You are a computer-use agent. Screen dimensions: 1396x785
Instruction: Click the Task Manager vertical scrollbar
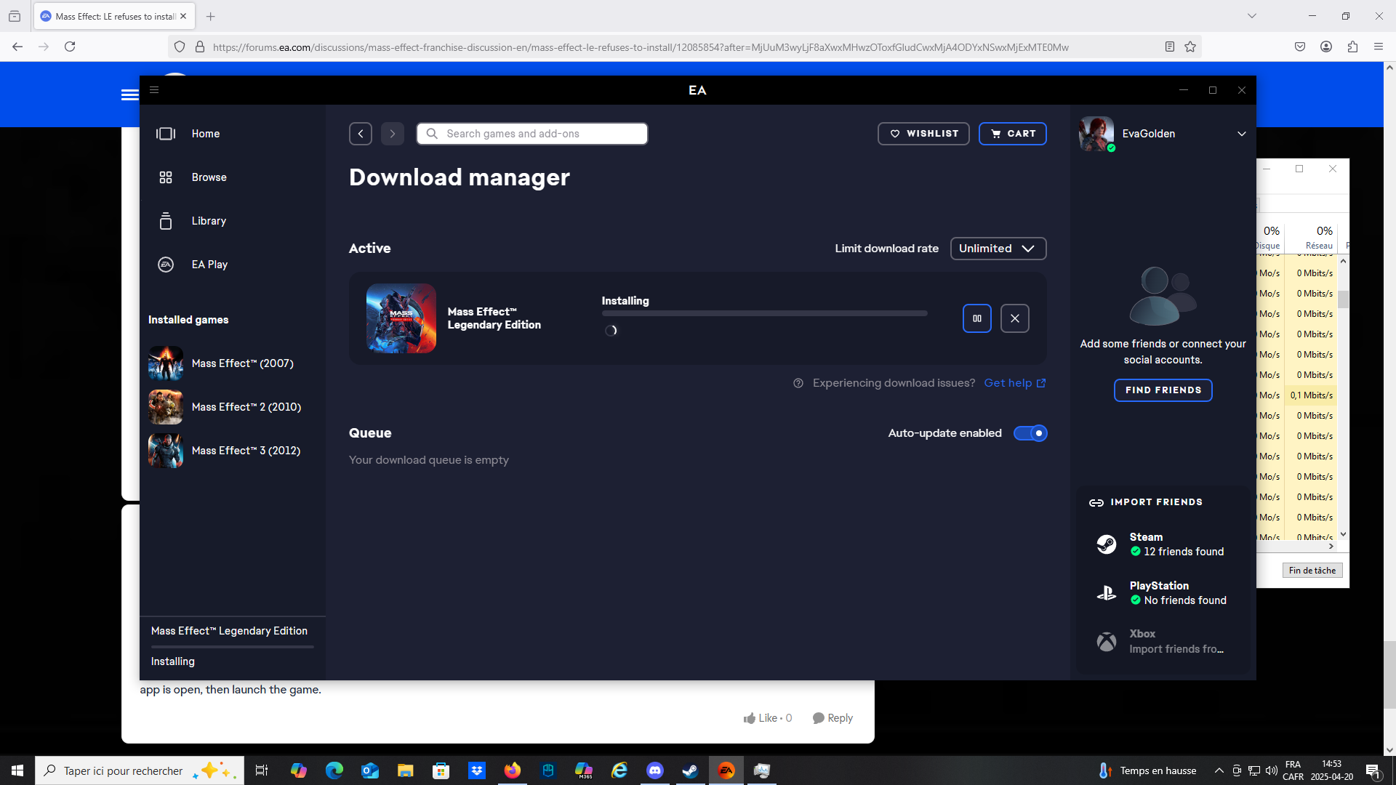coord(1344,398)
